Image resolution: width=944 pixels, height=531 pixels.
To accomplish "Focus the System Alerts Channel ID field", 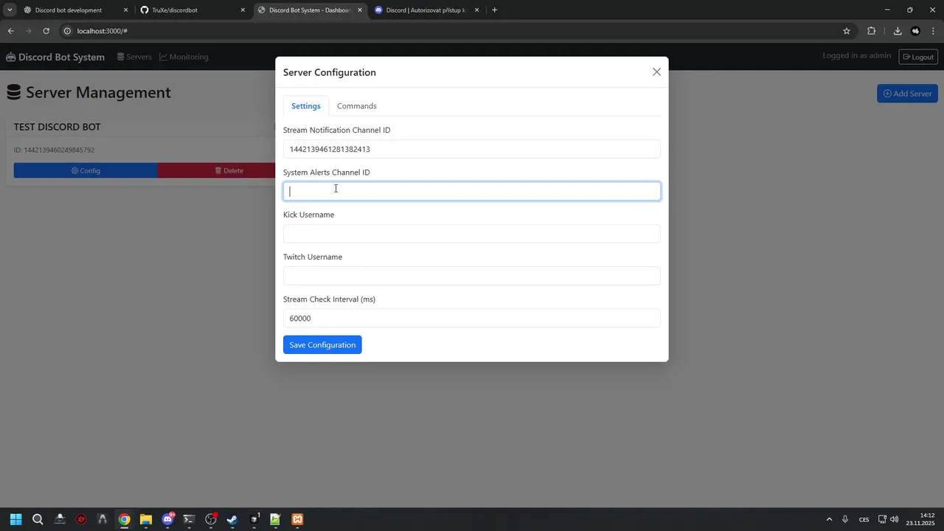I will pos(472,191).
